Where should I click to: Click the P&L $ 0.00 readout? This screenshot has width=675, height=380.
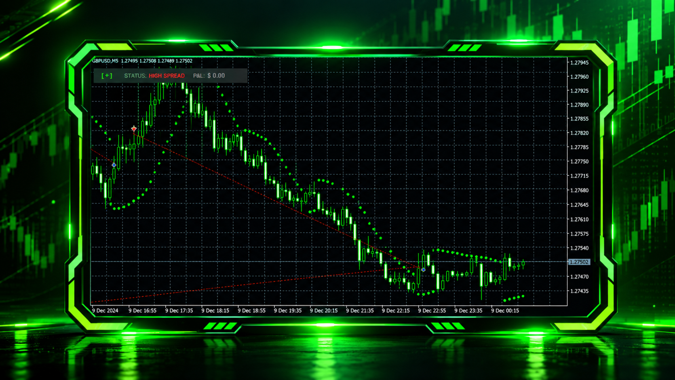(x=209, y=76)
